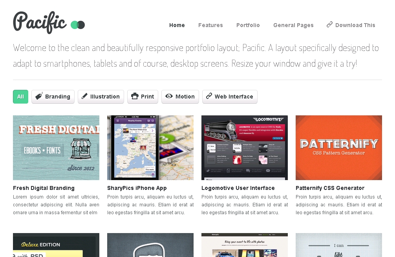Click the Logomotive User Interface title
Screen dimensions: 395x257
(x=238, y=188)
